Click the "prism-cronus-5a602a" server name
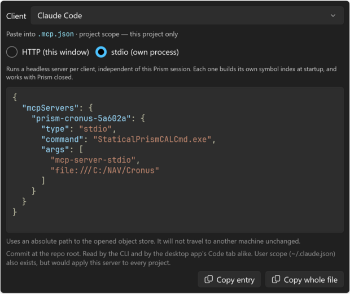Screen dimensions: 350x294 (x=81, y=119)
